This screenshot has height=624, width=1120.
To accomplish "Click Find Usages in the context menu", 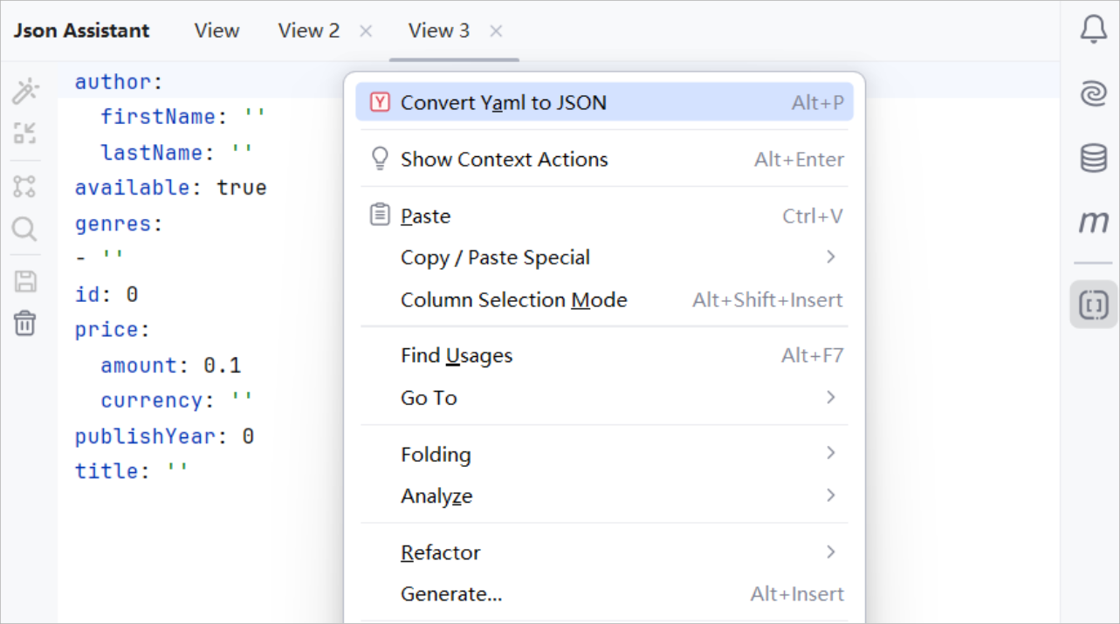I will [456, 355].
